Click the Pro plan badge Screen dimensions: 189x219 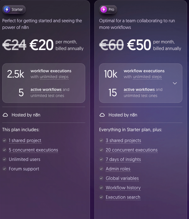coord(108,9)
